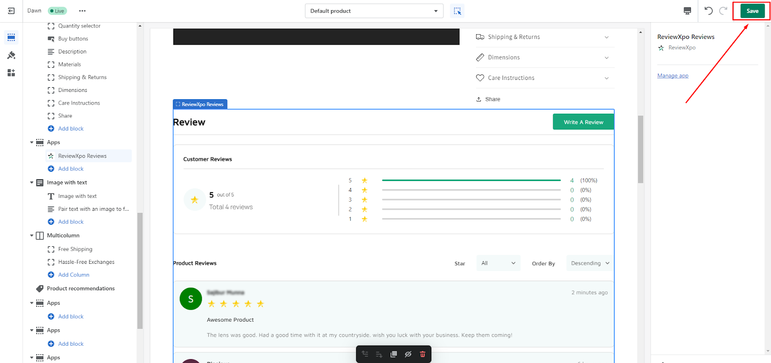Collapse the Apps section just below Product recommendations
This screenshot has height=363, width=771.
click(32, 303)
